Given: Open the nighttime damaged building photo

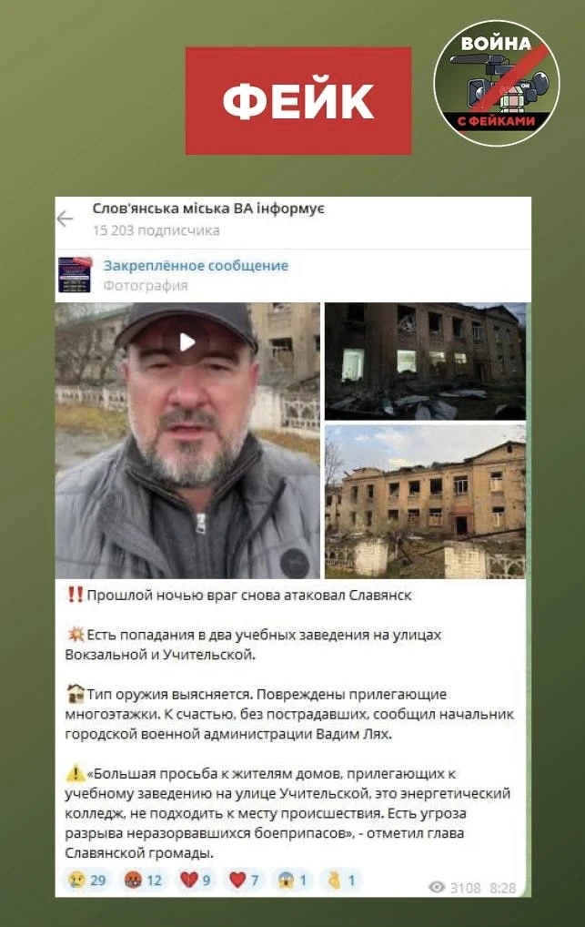Looking at the screenshot, I should (426, 362).
